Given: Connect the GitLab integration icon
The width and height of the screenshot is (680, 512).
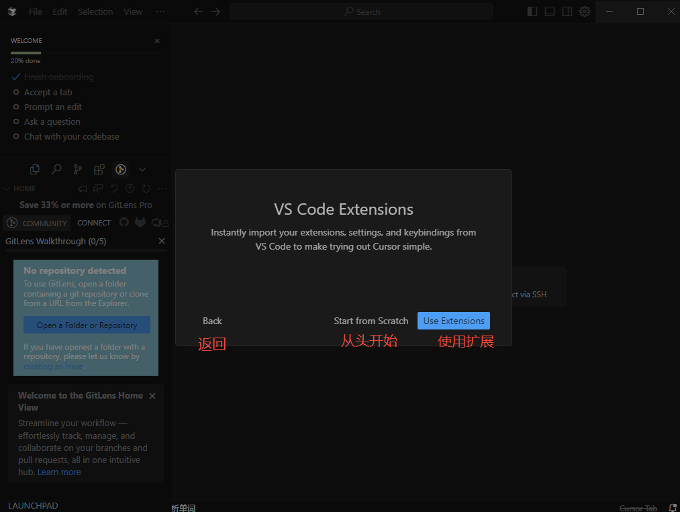Looking at the screenshot, I should [140, 222].
